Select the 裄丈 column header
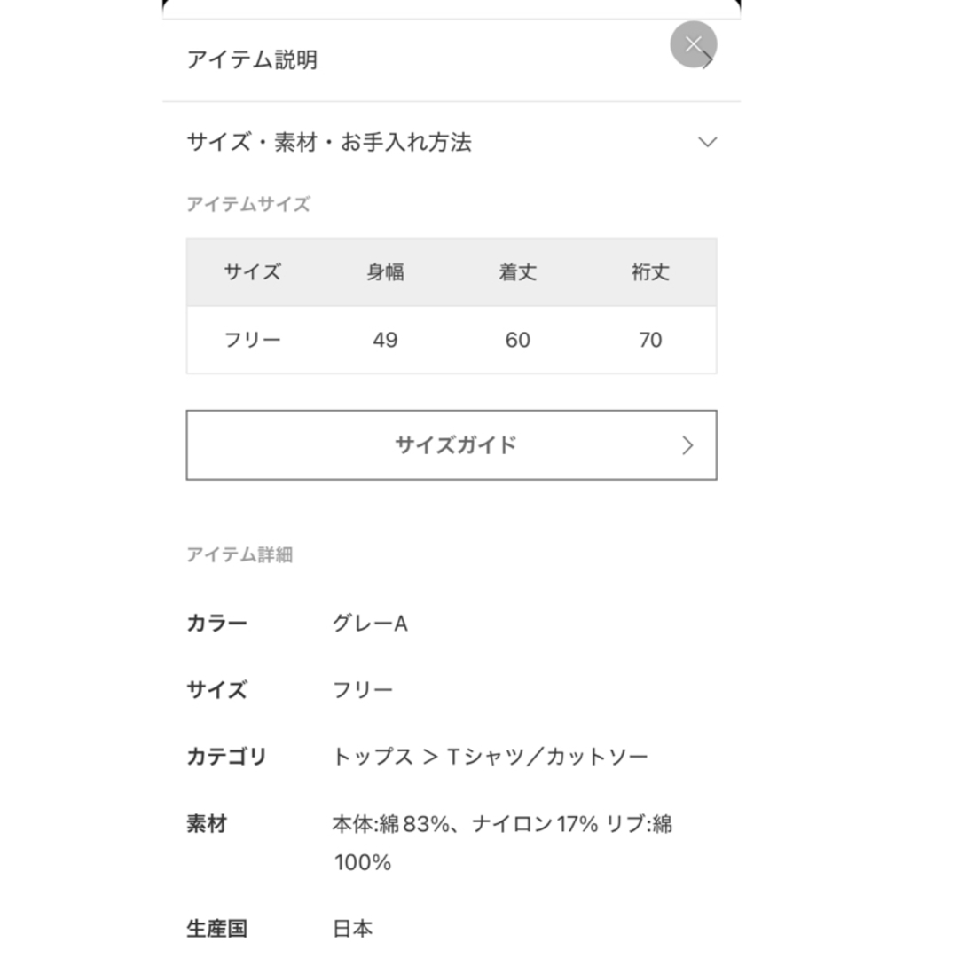Image resolution: width=958 pixels, height=958 pixels. click(650, 272)
